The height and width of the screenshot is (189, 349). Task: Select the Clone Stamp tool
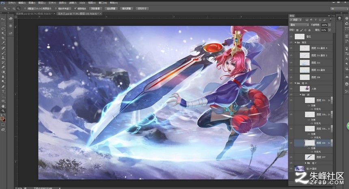(x=3, y=58)
